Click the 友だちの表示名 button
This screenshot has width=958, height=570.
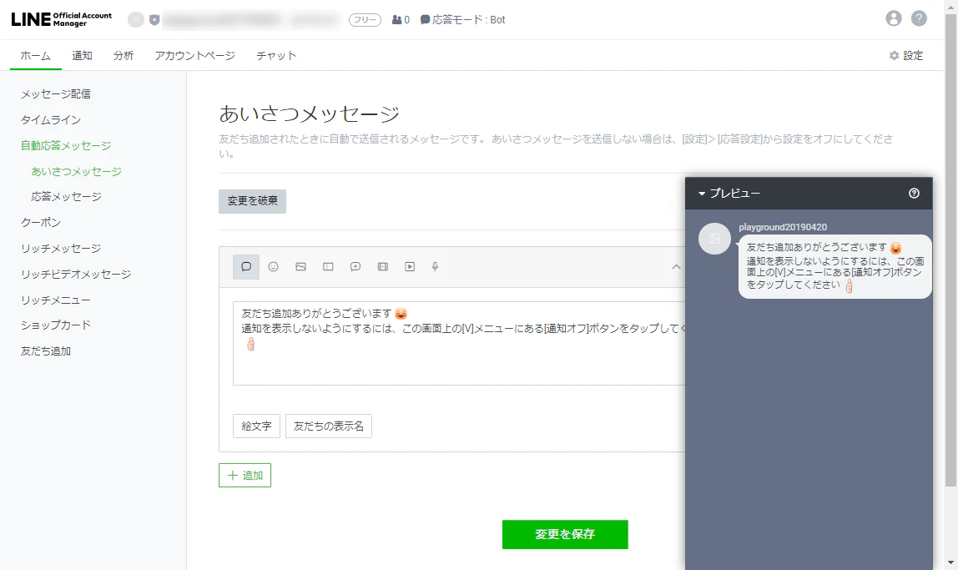[329, 426]
